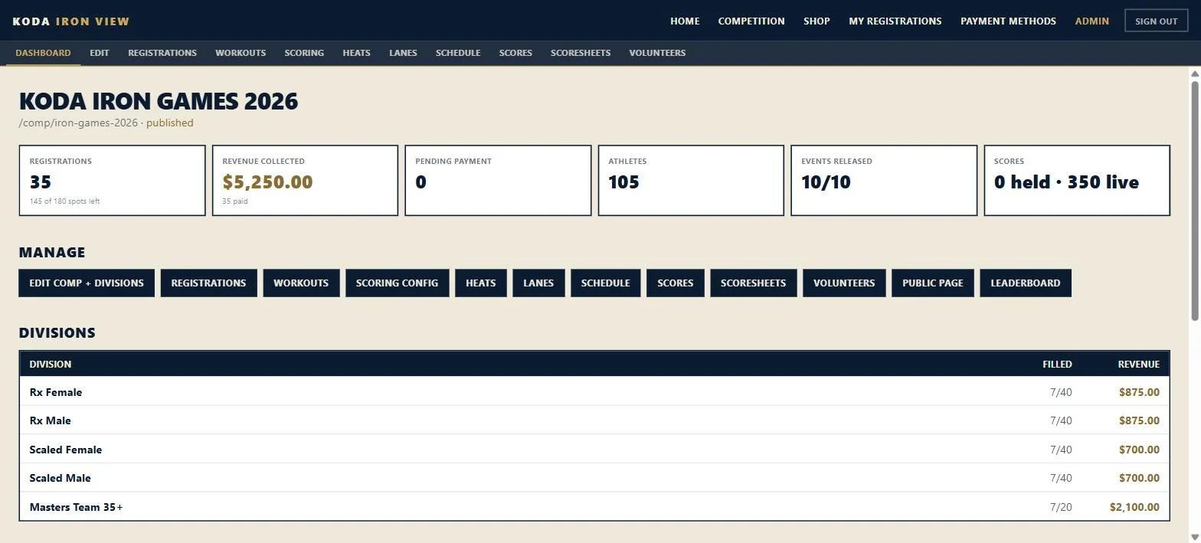Click the Athletes count 105
The height and width of the screenshot is (543, 1201).
tap(623, 182)
